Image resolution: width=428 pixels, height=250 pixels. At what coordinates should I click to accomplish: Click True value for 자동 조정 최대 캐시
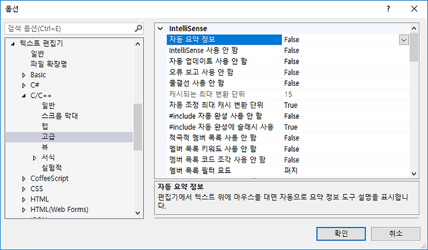pyautogui.click(x=291, y=105)
